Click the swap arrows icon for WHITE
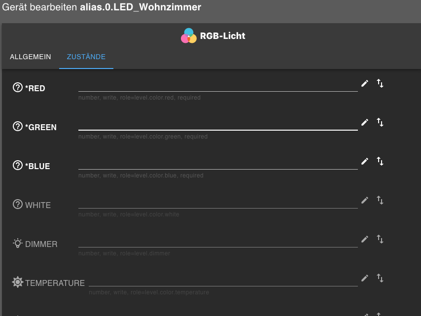The image size is (421, 316). 380,200
